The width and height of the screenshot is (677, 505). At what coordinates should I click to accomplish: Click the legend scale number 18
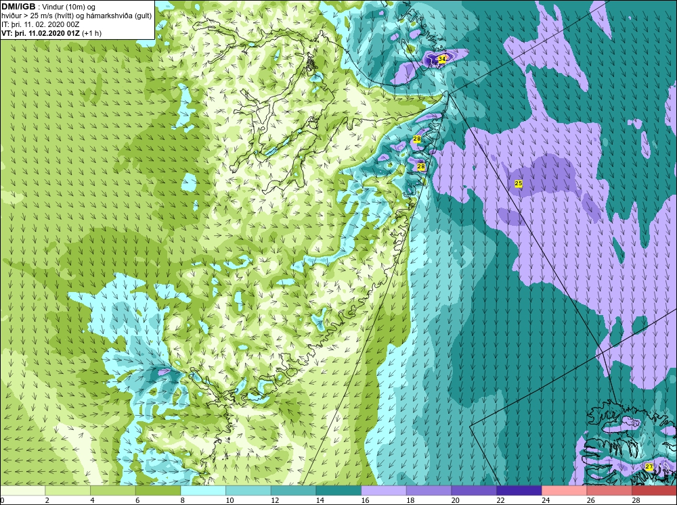coord(410,500)
